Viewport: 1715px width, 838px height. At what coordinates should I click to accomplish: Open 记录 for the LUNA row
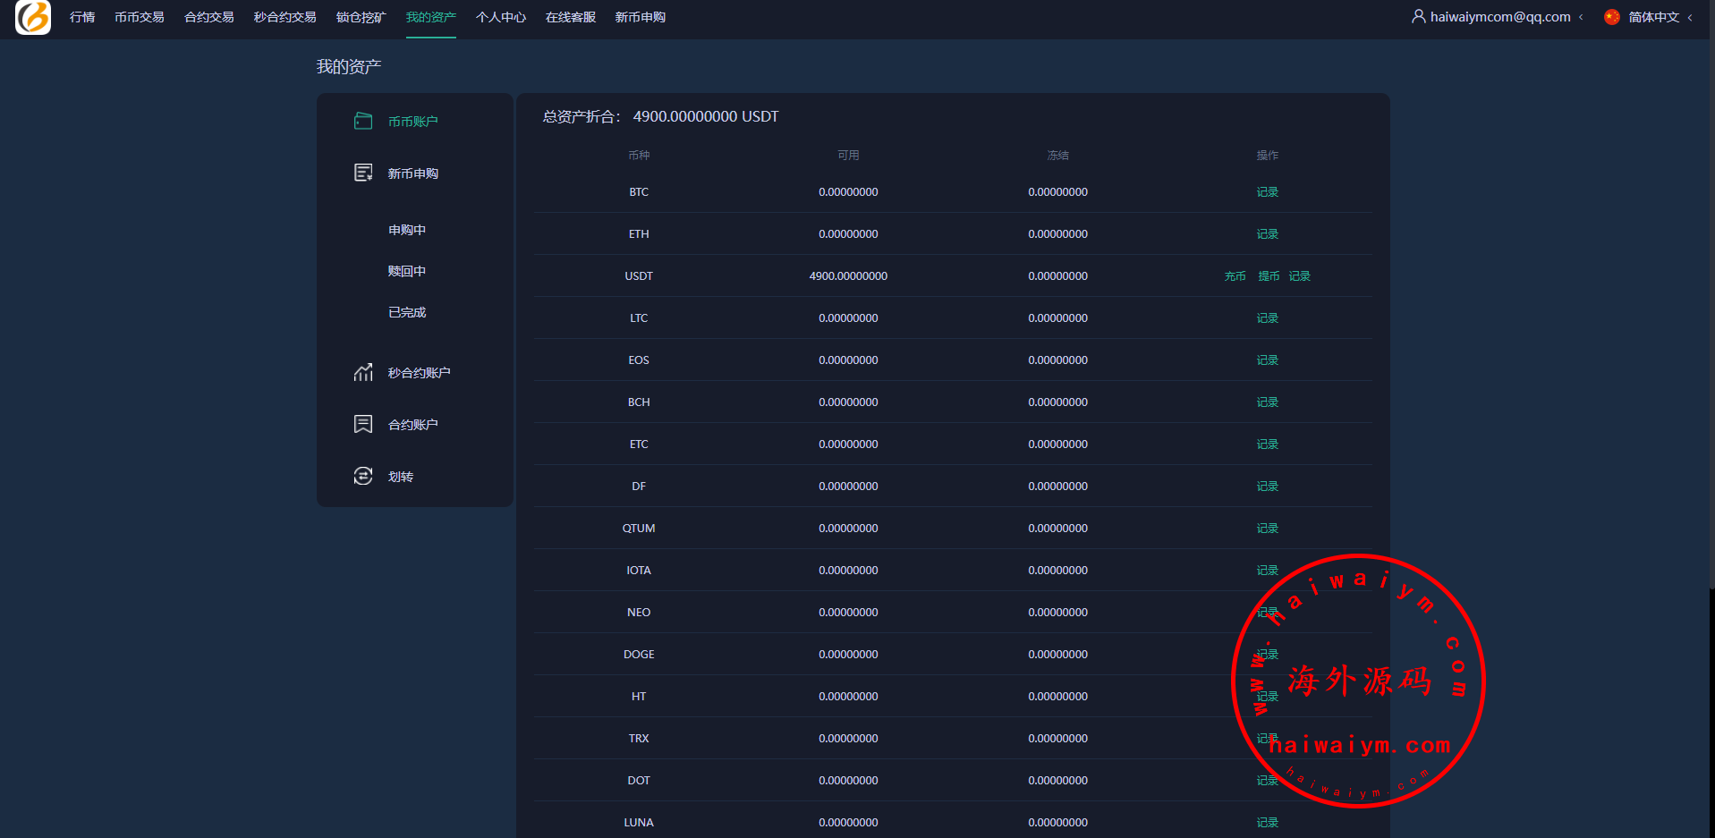click(1267, 823)
